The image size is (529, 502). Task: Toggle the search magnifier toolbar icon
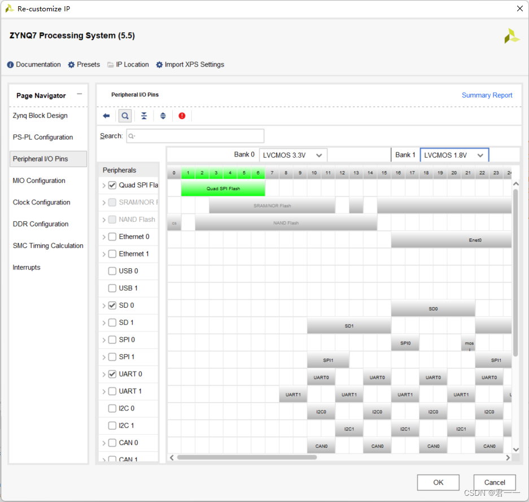[x=125, y=116]
